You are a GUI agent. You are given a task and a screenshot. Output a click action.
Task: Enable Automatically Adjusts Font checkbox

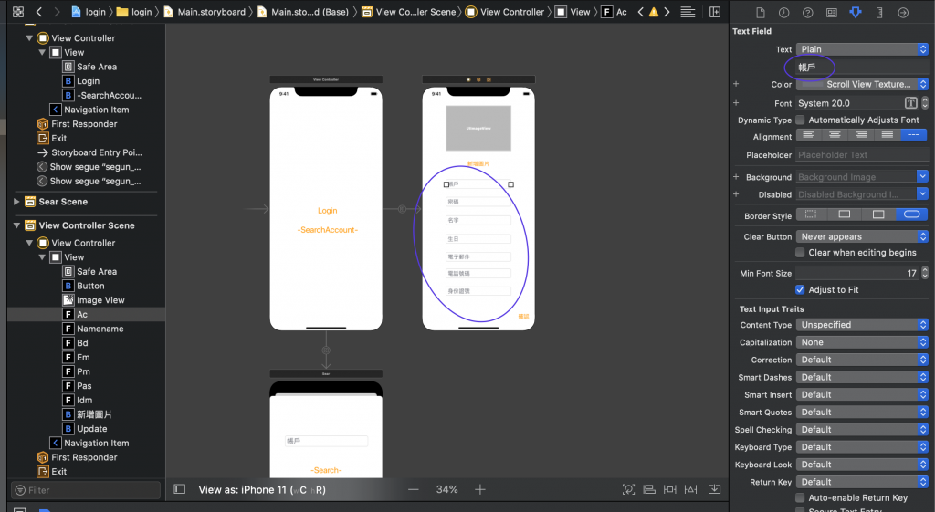point(800,120)
